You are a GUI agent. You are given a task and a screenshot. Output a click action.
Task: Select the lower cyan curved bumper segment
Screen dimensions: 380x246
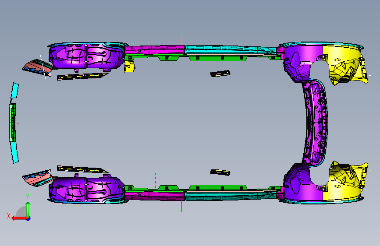pos(14,152)
